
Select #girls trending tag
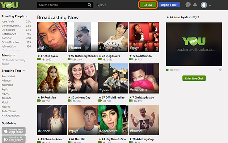(x=5, y=89)
